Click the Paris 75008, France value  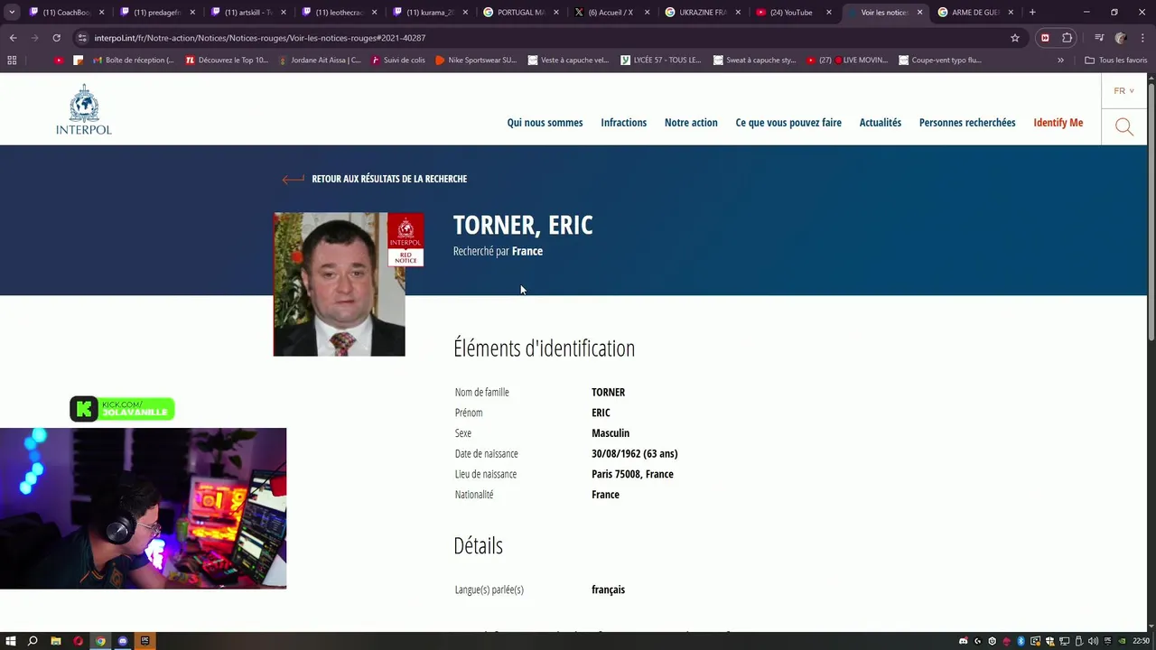[x=632, y=474]
